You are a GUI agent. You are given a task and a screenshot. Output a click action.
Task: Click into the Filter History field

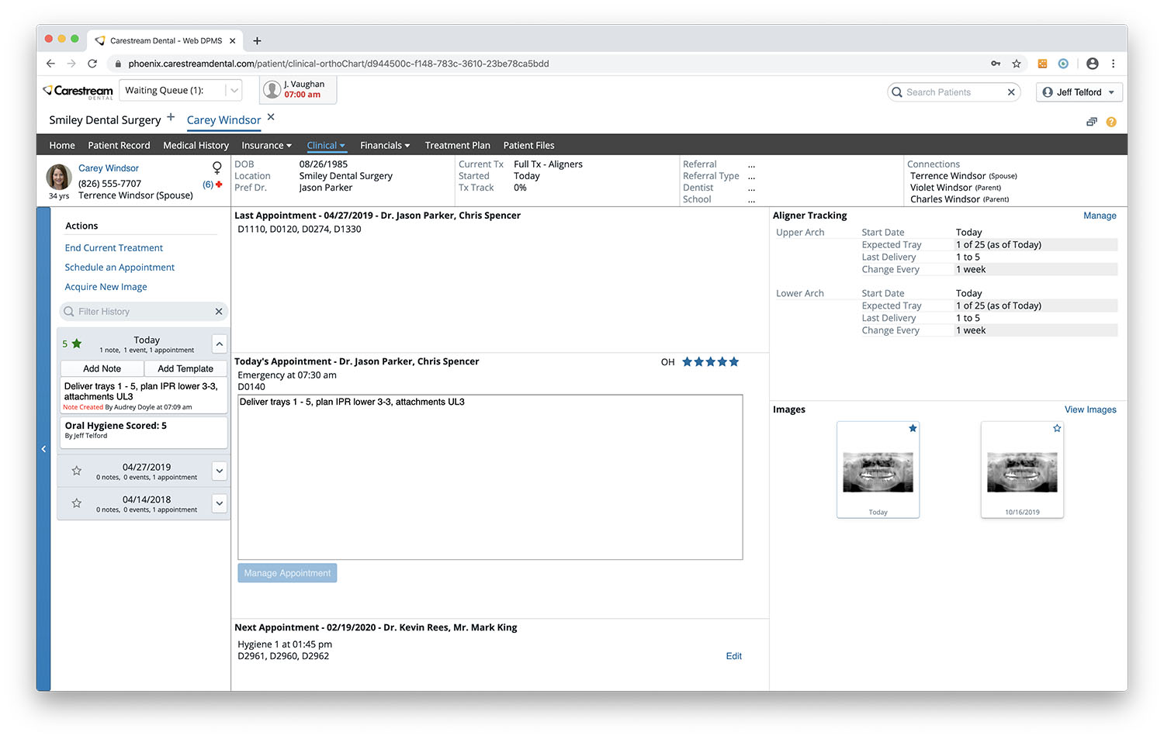(144, 312)
